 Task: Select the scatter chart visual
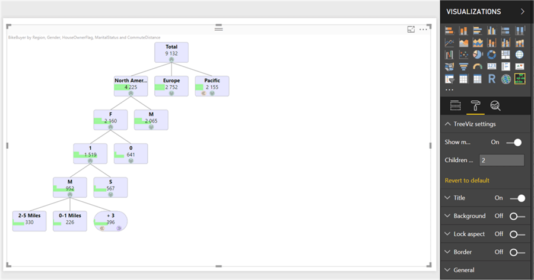point(463,54)
